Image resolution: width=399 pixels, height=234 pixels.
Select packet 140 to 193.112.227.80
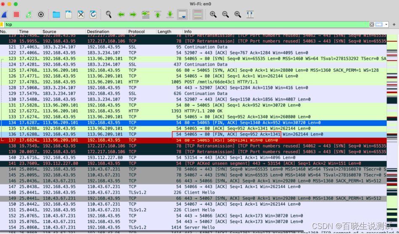[x=193, y=157]
